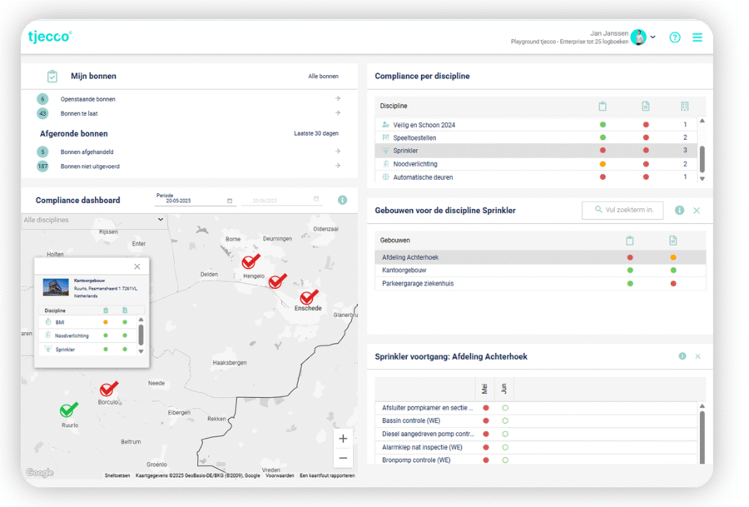Click the Periode start date field
749x507 pixels.
(195, 201)
